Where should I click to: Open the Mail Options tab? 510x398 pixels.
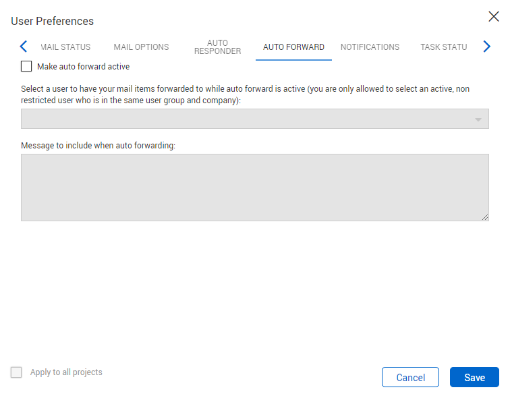[141, 47]
